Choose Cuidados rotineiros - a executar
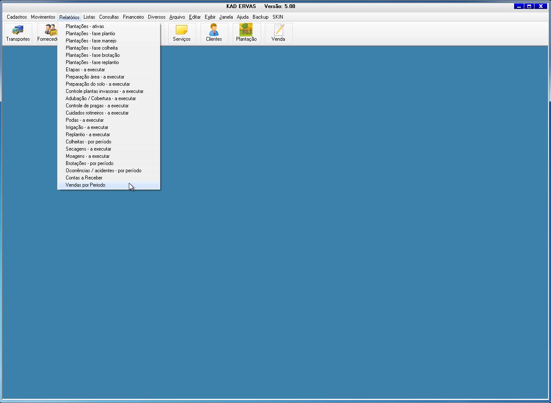 pos(109,113)
